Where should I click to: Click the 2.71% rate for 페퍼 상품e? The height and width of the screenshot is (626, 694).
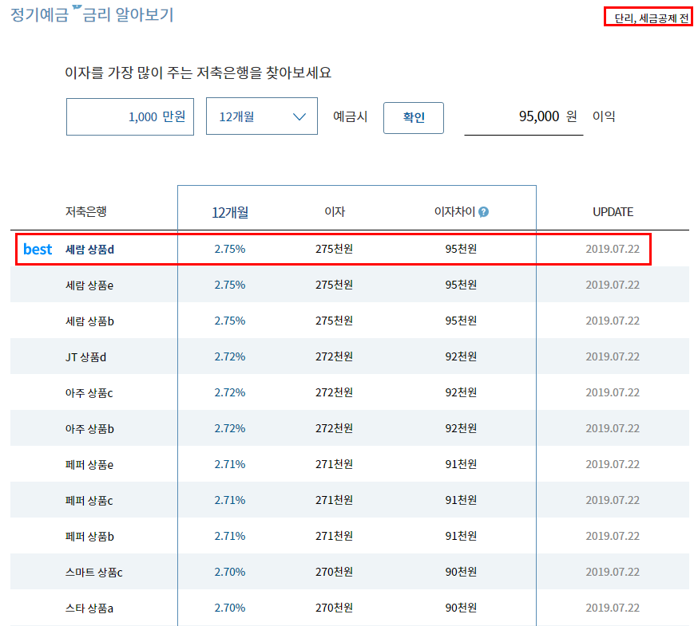pos(230,464)
